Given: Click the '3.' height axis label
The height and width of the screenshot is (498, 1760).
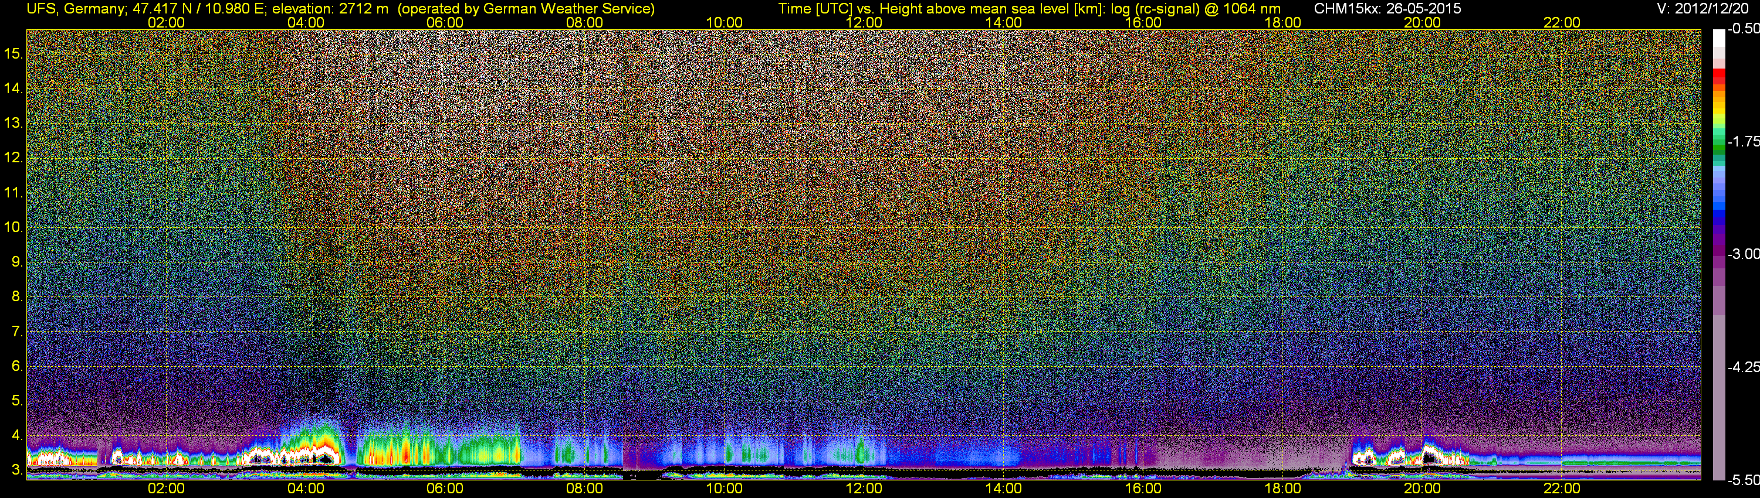Looking at the screenshot, I should [x=16, y=470].
